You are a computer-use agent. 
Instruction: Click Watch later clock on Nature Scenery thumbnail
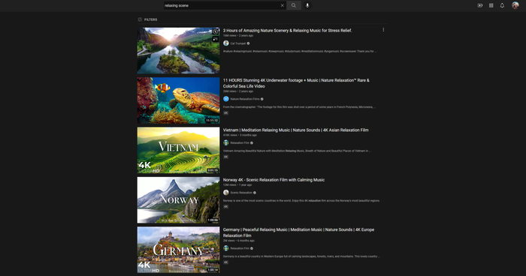216,31
